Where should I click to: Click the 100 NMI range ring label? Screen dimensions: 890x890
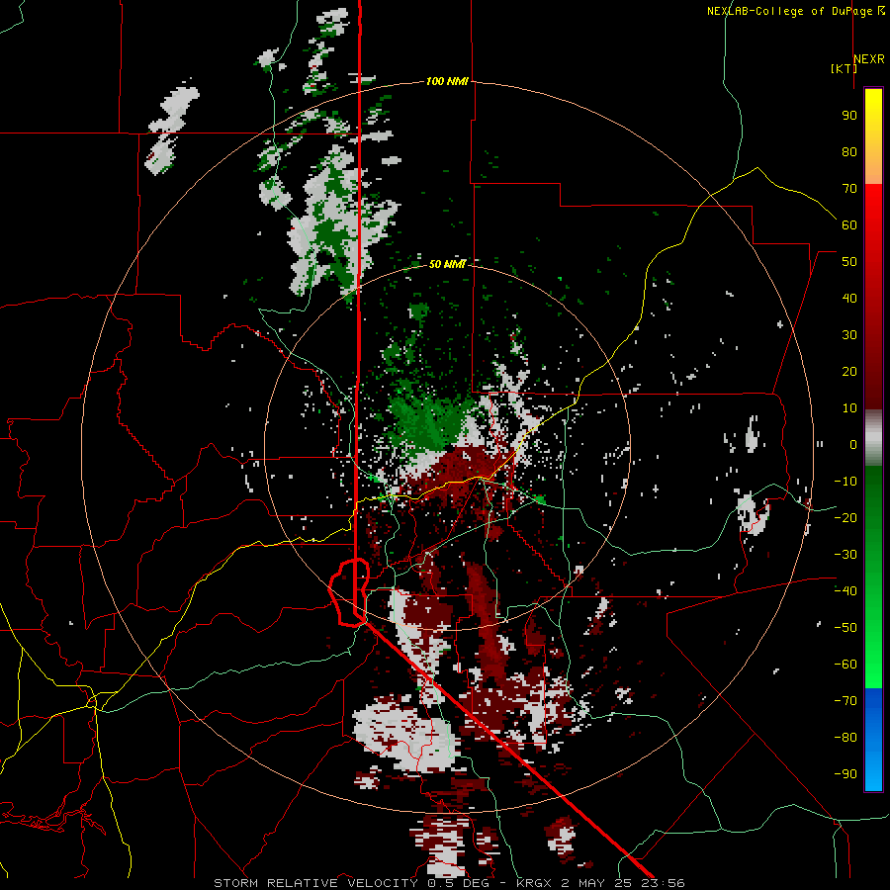coord(447,81)
